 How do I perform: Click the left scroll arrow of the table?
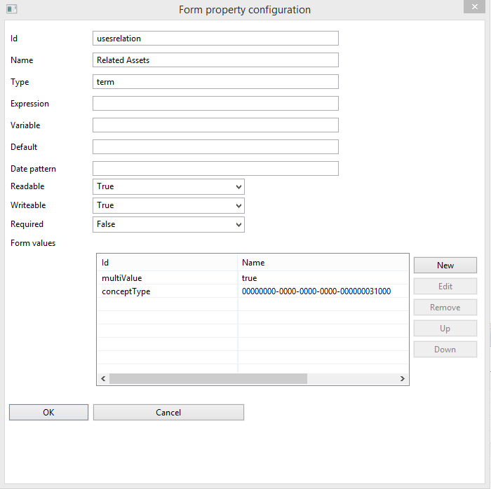[103, 378]
